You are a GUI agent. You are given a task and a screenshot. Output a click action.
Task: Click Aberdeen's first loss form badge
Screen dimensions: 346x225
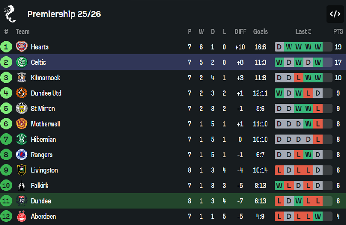coord(279,217)
